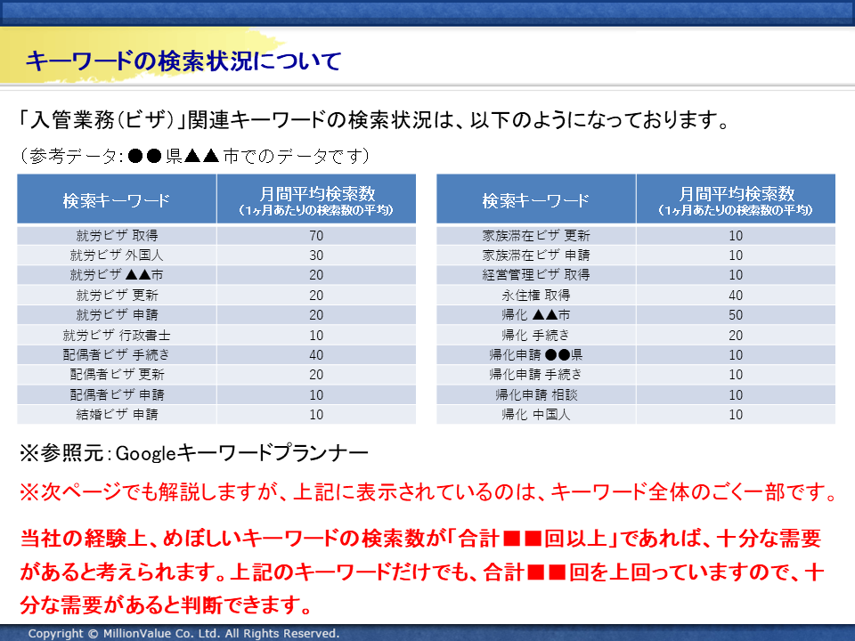Click the 参考データ note under the intro
Image resolution: width=855 pixels, height=641 pixels.
click(195, 157)
